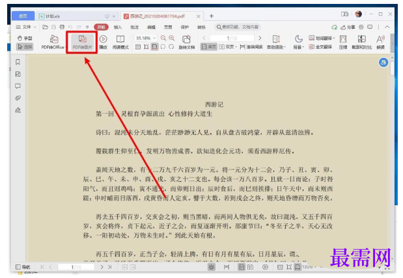Click the PDF转图片 toolbar button

click(x=82, y=42)
